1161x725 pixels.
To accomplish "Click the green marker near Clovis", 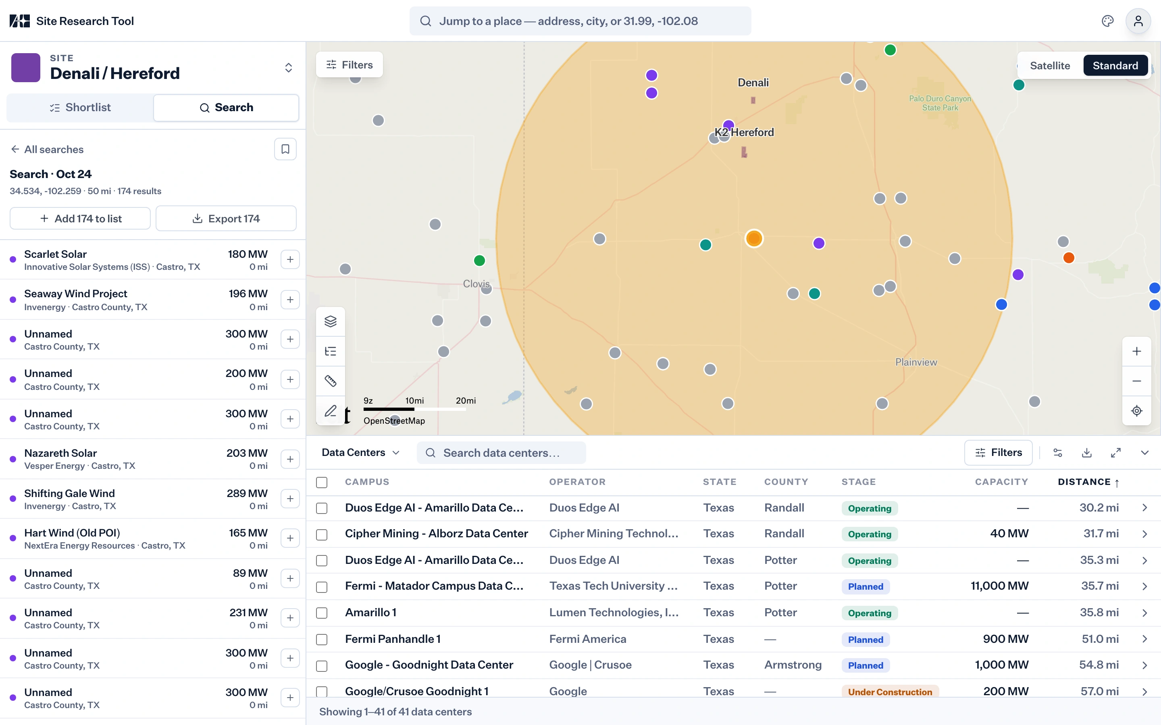I will tap(479, 260).
